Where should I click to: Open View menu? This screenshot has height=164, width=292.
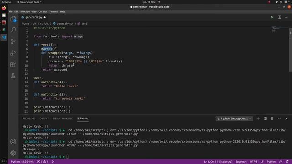click(34, 12)
